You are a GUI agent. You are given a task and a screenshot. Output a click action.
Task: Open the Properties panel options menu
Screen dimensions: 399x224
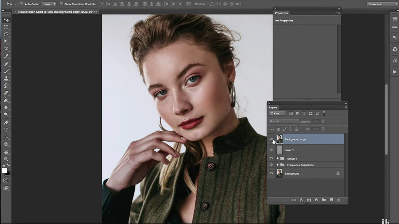338,13
